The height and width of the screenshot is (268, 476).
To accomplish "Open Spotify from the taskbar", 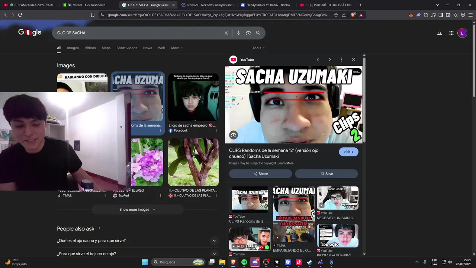I will tap(244, 262).
